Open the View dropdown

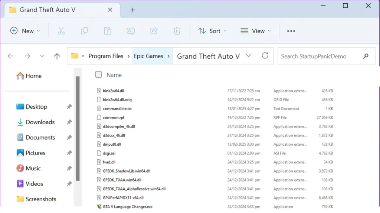pyautogui.click(x=256, y=31)
